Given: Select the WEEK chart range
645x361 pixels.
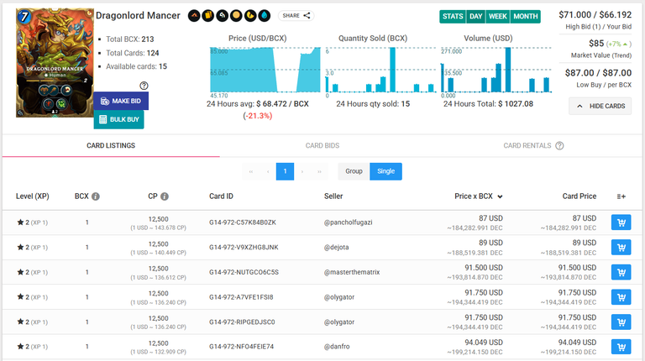Looking at the screenshot, I should tap(498, 17).
